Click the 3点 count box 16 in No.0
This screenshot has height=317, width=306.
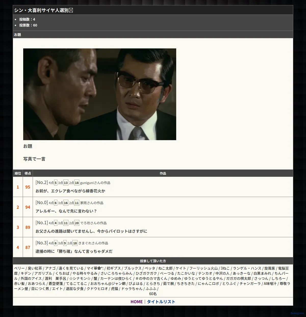point(66,203)
